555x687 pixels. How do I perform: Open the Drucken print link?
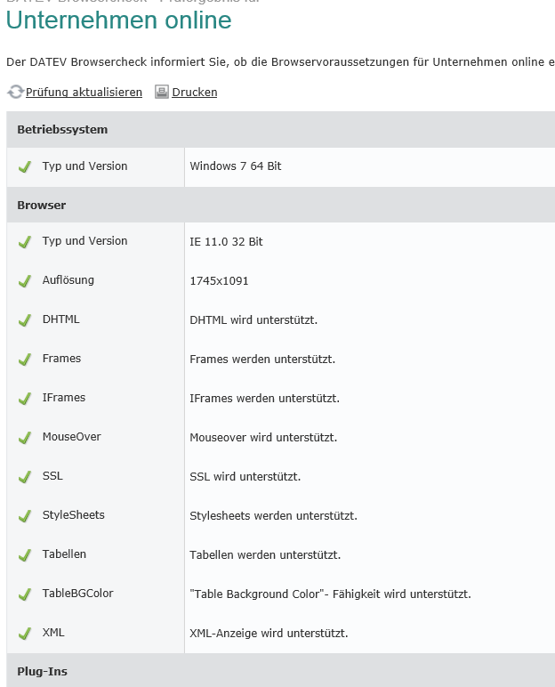[x=195, y=93]
